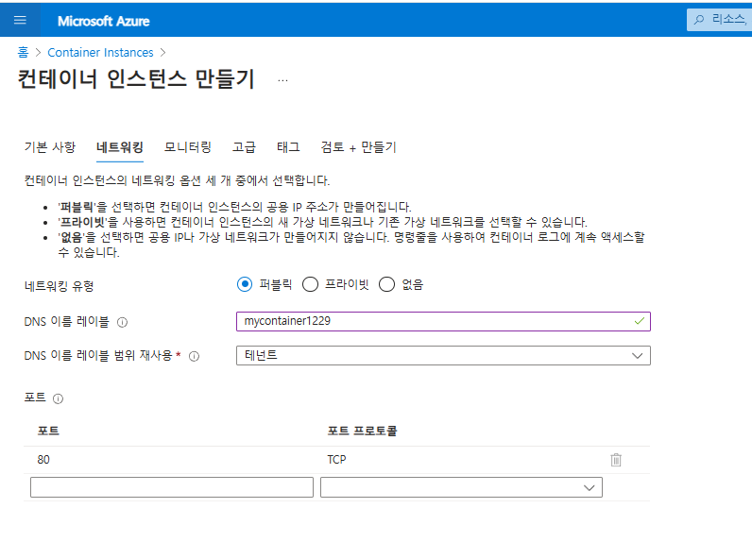Image resolution: width=752 pixels, height=559 pixels.
Task: Focus the DNS name label field mycontainer1229
Action: [443, 321]
